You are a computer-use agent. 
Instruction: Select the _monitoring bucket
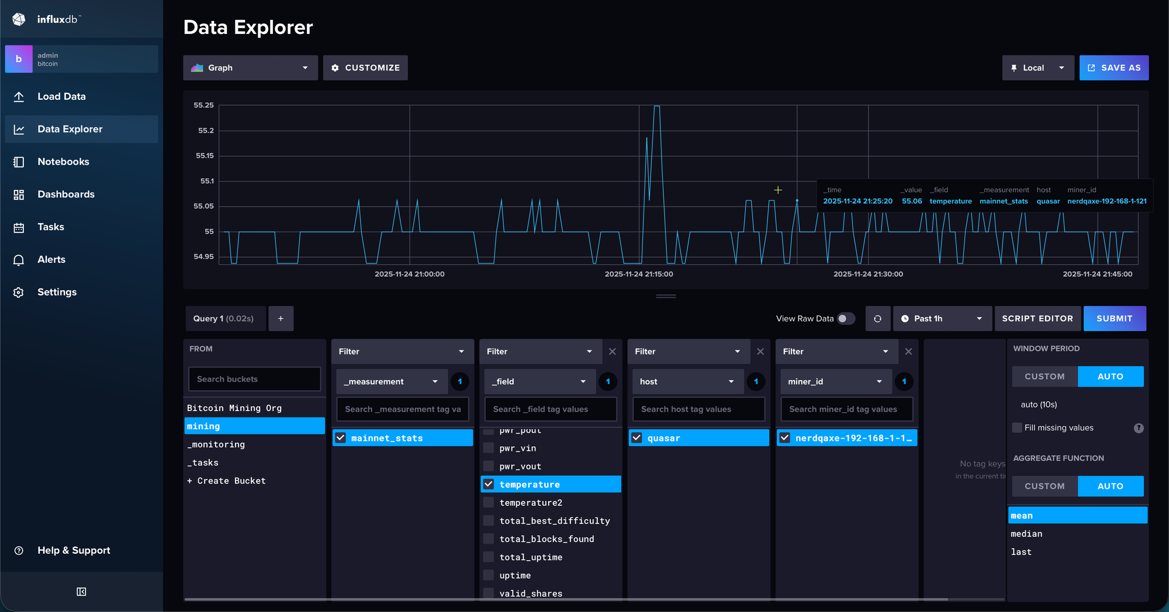click(x=216, y=444)
